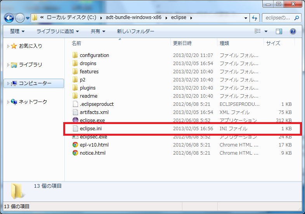Select the features folder icon
Viewport: 305px width, 214px height.
click(75, 72)
